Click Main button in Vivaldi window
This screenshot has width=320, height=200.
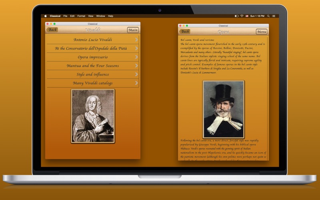coord(133,30)
